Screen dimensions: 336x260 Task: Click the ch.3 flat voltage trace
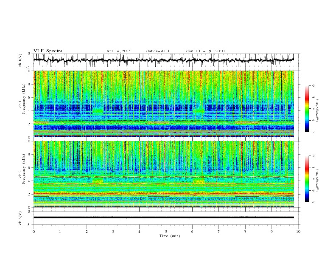point(163,218)
